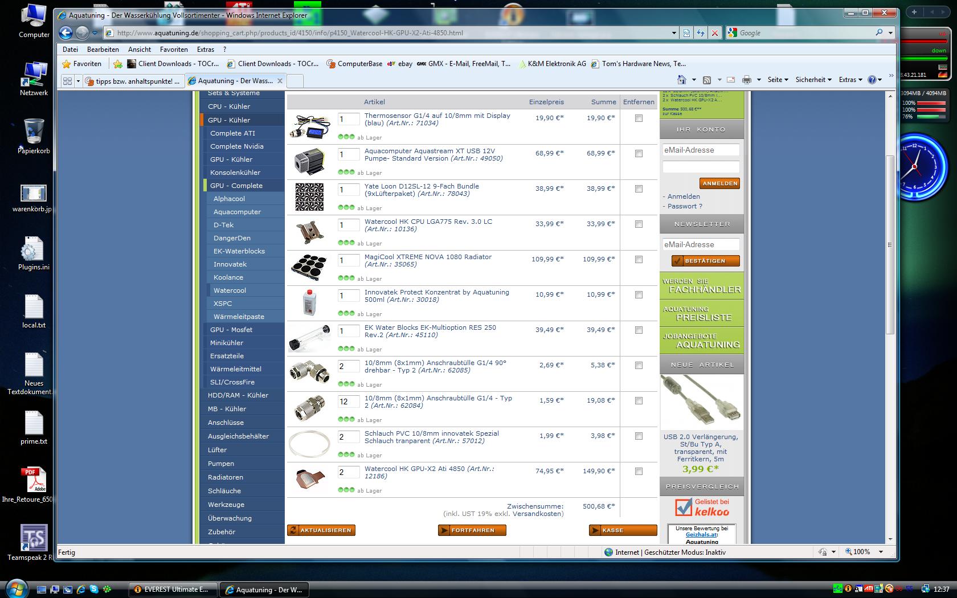Tick remove checkbox for Innovatek Protect Konzentrat
The height and width of the screenshot is (598, 957).
click(x=639, y=295)
